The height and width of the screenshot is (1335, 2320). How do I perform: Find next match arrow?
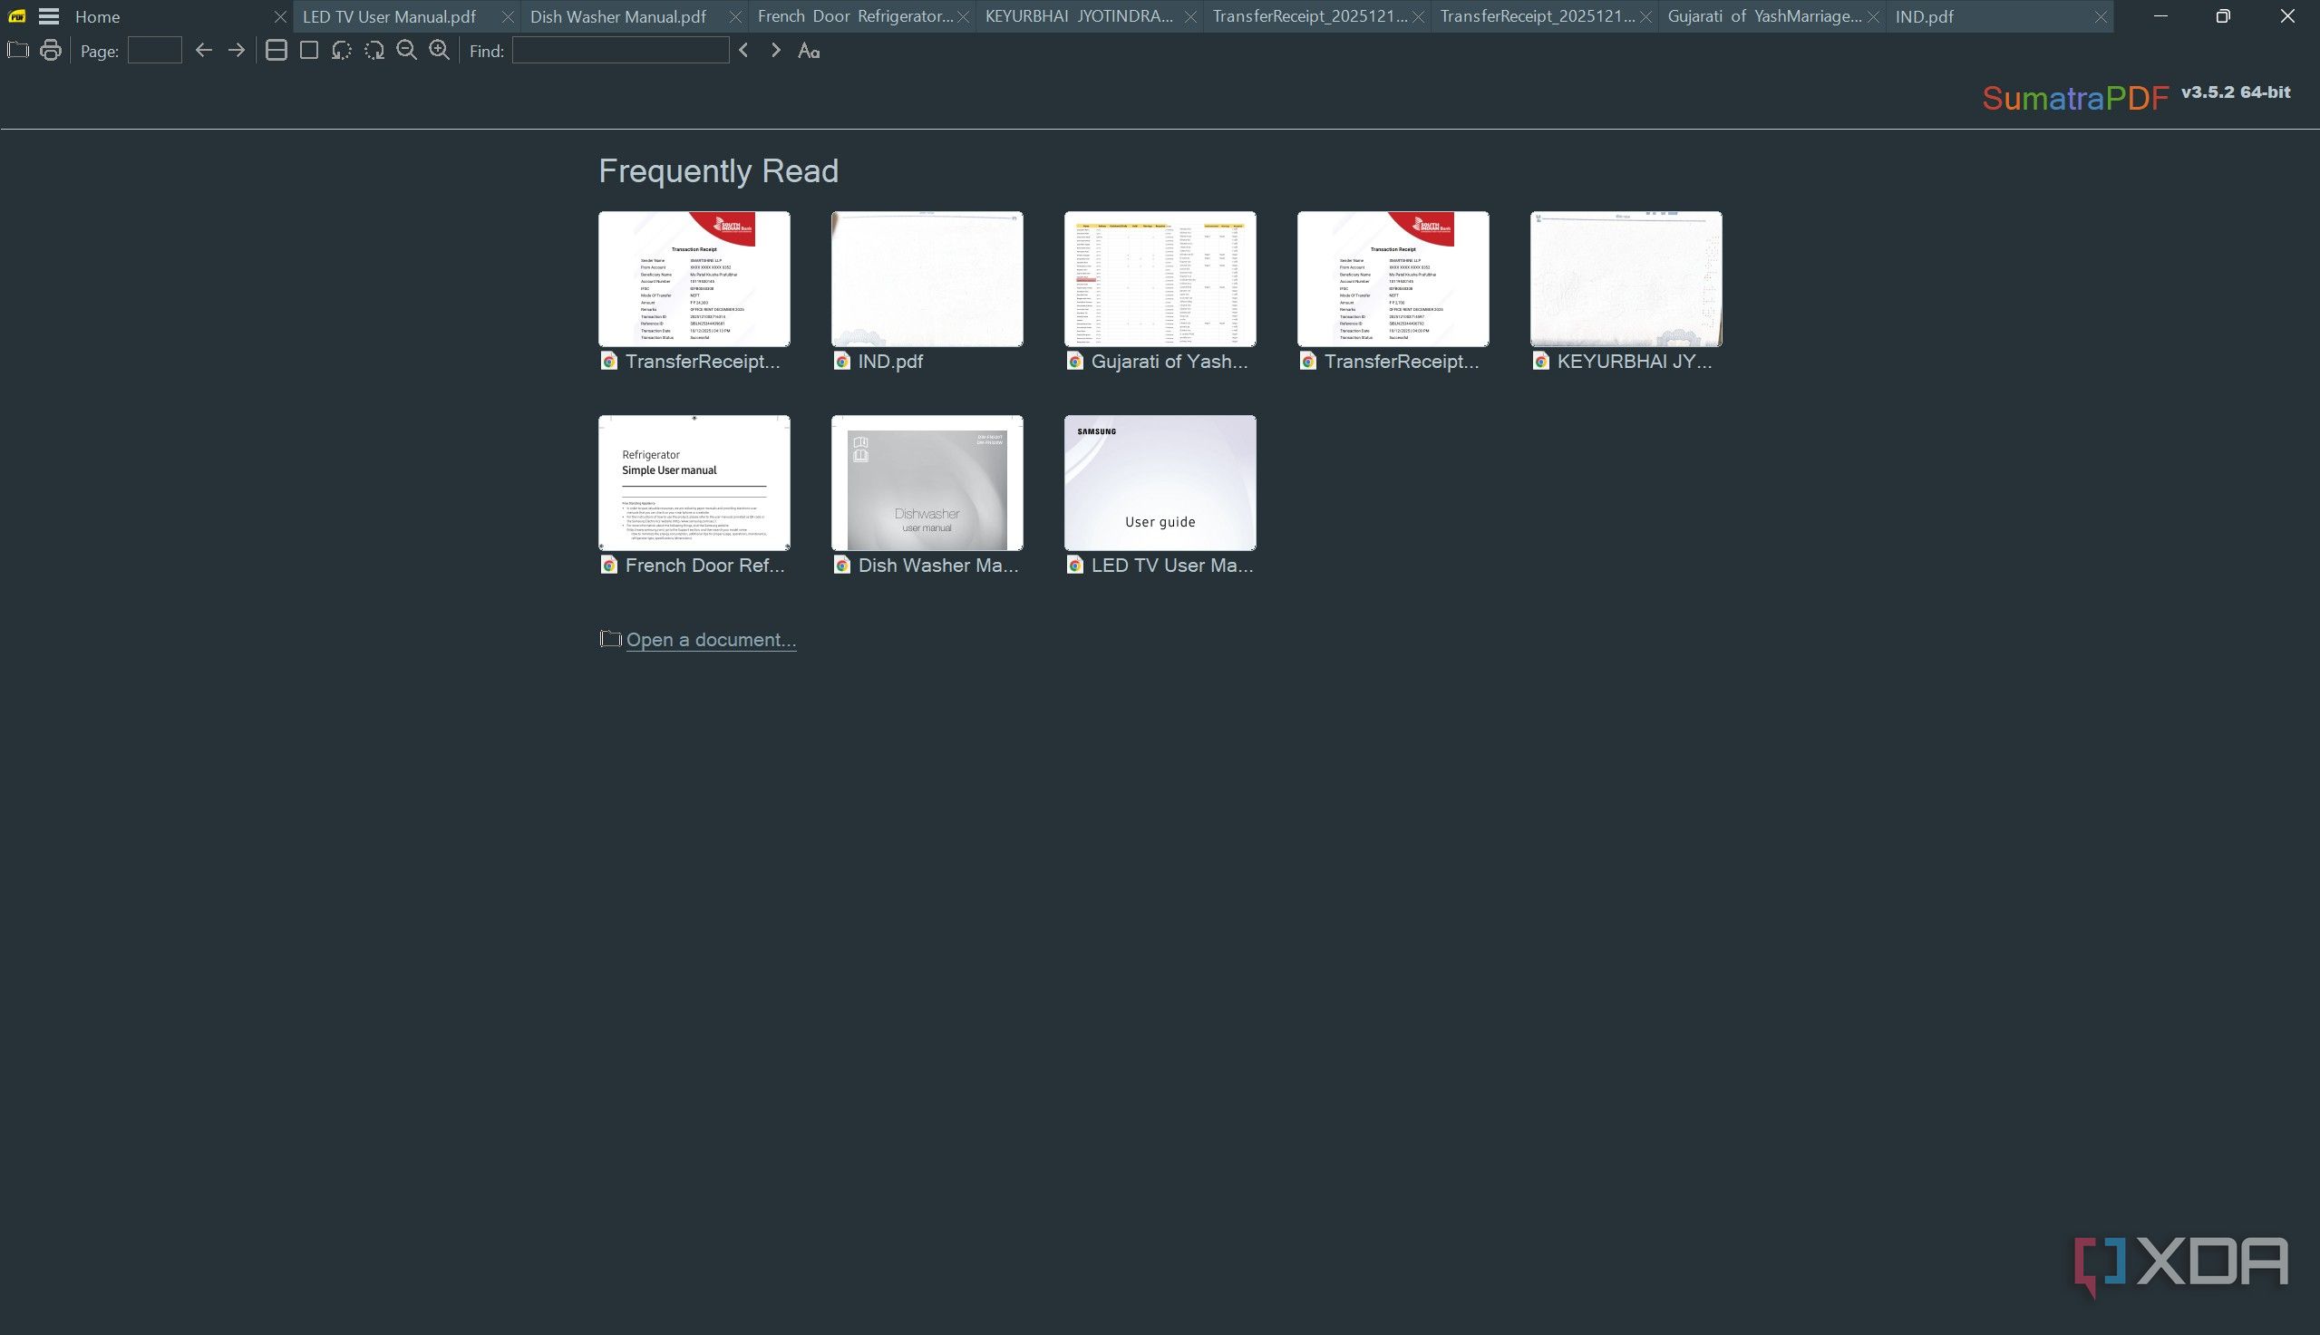[x=776, y=51]
